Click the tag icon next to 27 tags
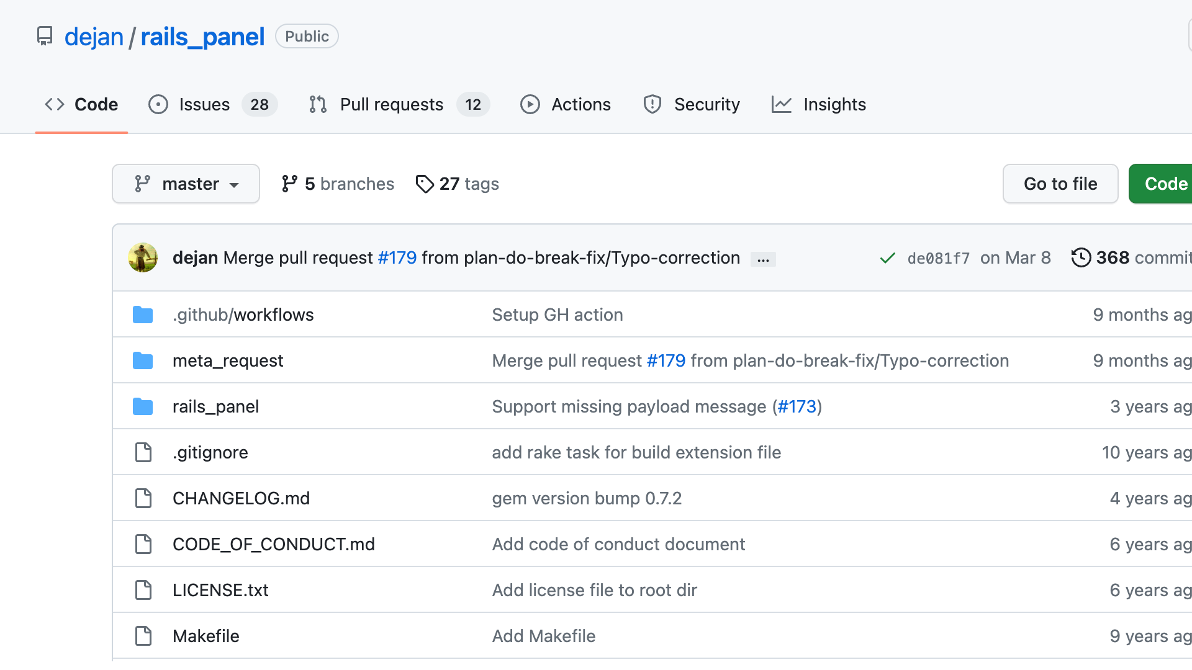The width and height of the screenshot is (1192, 670). (425, 184)
